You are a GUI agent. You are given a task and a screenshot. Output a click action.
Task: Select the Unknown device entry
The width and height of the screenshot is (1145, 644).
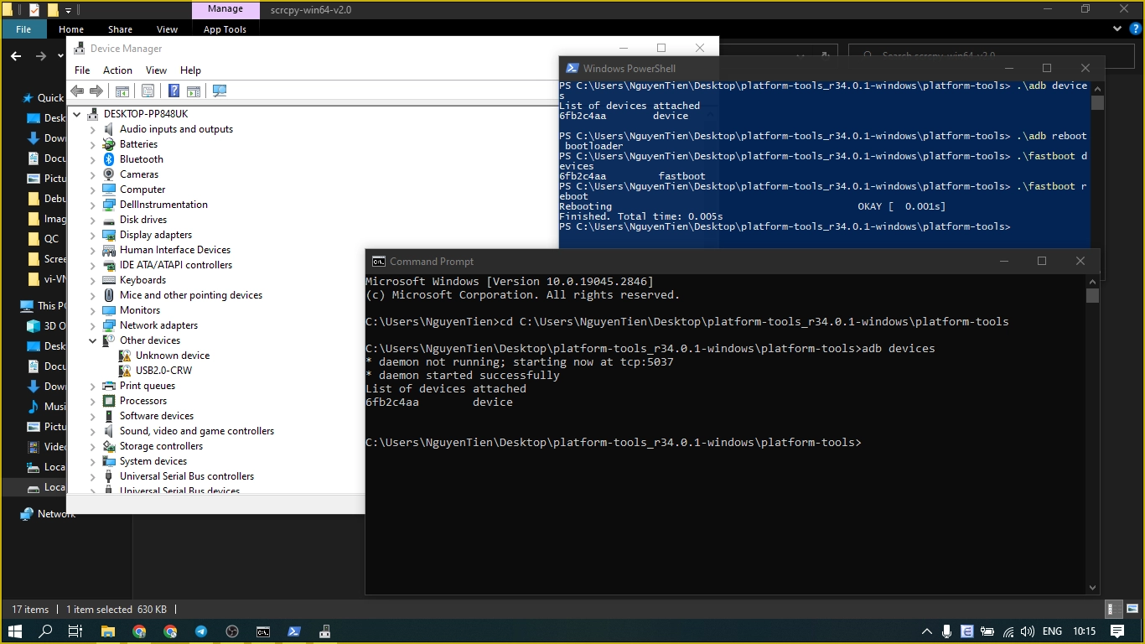[x=172, y=356]
